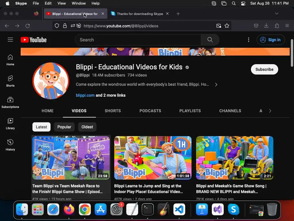Open the channel HOME tab
Image resolution: width=294 pixels, height=221 pixels.
point(48,111)
